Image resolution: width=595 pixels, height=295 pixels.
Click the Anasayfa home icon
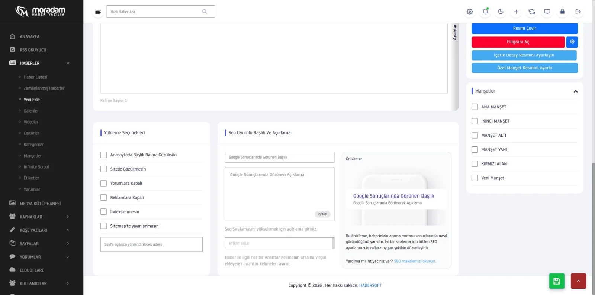coord(12,36)
